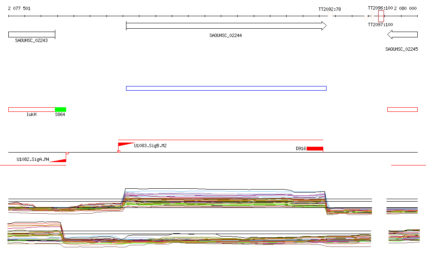426x254 pixels.
Task: Click the SAOUHSC_02243 gene box
Action: (32, 35)
